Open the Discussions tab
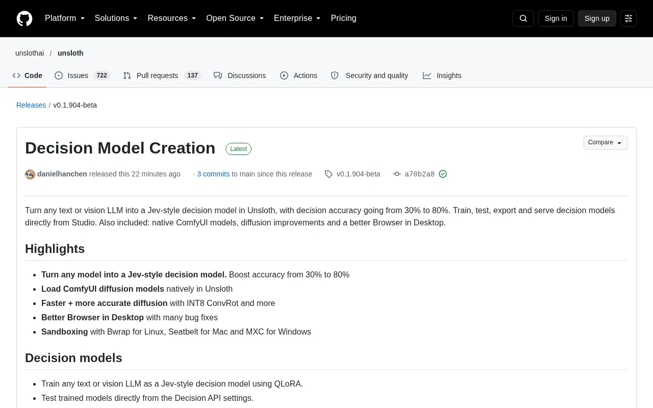The image size is (653, 408). 240,75
